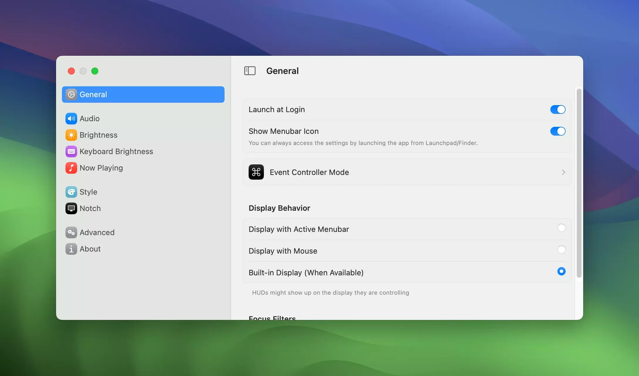Disable Launch at Login switch

[558, 109]
